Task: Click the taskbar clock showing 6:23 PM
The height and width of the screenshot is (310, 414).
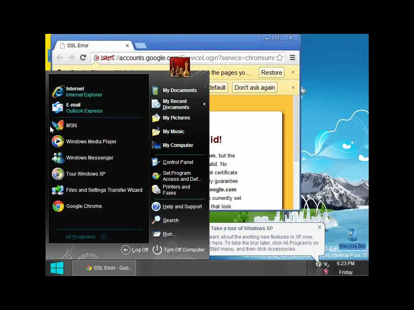Action: pyautogui.click(x=345, y=264)
